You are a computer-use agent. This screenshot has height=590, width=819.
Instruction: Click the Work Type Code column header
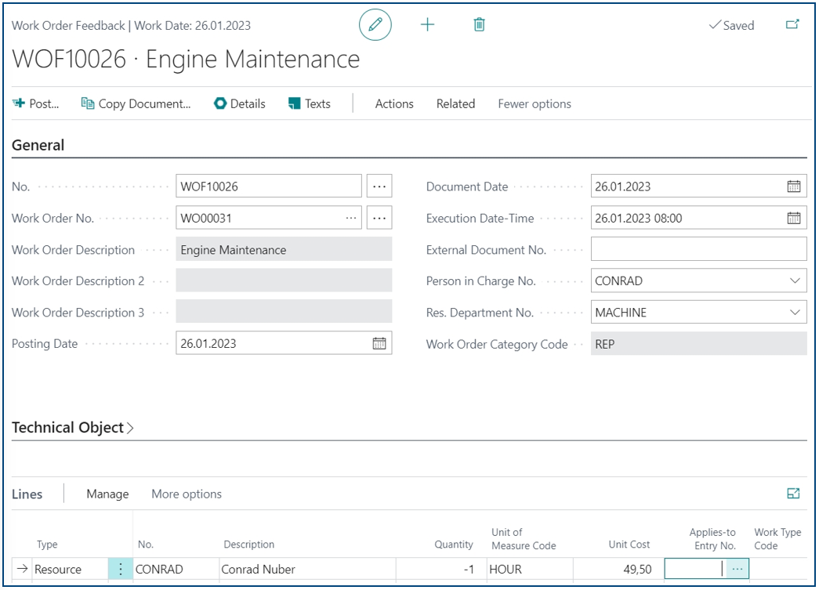(x=777, y=539)
